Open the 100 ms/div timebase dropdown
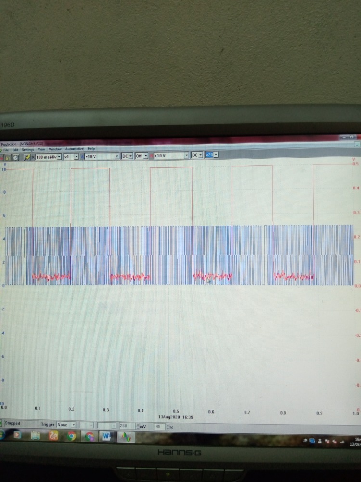 click(x=49, y=157)
